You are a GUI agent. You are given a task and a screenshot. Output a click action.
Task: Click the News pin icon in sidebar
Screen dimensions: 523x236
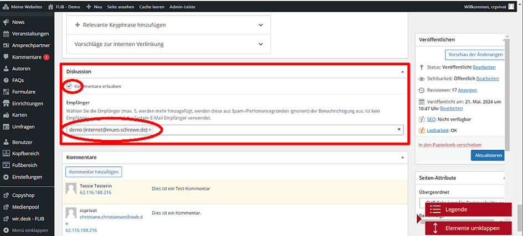pyautogui.click(x=6, y=22)
